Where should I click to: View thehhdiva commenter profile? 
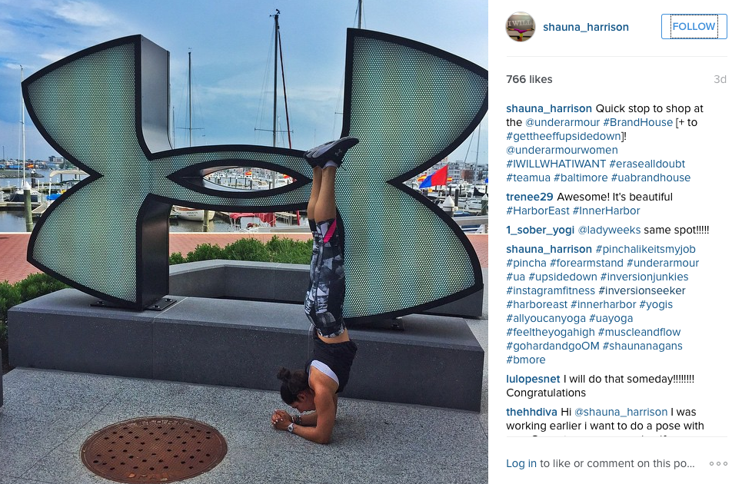click(532, 413)
